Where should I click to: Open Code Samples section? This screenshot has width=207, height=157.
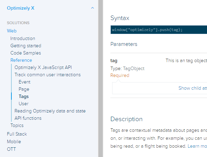pyautogui.click(x=26, y=53)
